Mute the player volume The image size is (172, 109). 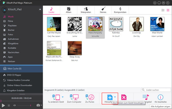pyautogui.click(x=15, y=105)
